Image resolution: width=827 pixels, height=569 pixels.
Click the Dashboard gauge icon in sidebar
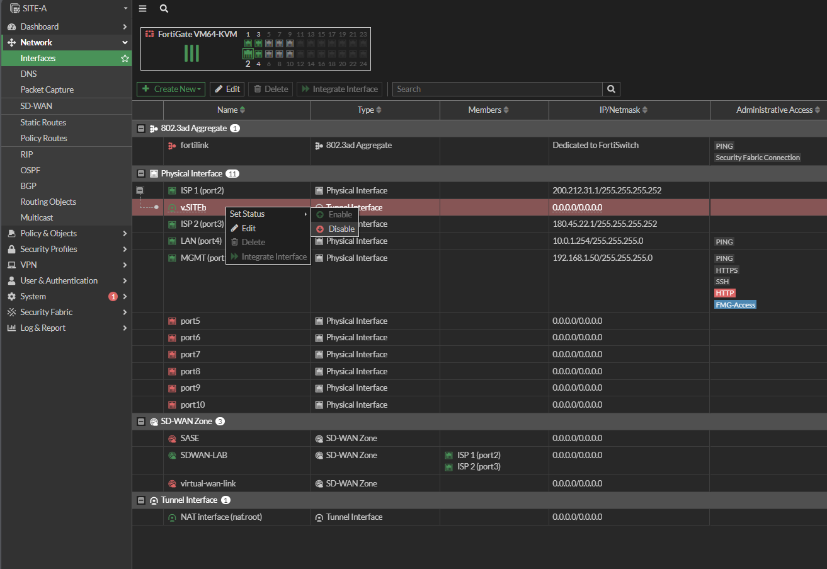[11, 27]
